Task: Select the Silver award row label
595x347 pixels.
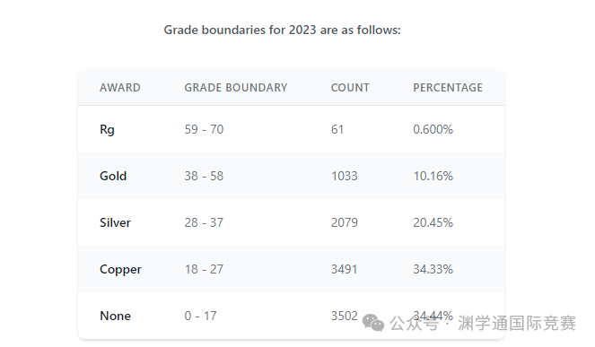Action: coord(115,222)
